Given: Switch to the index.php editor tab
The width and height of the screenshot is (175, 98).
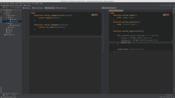Looking at the screenshot, I should click(27, 8).
